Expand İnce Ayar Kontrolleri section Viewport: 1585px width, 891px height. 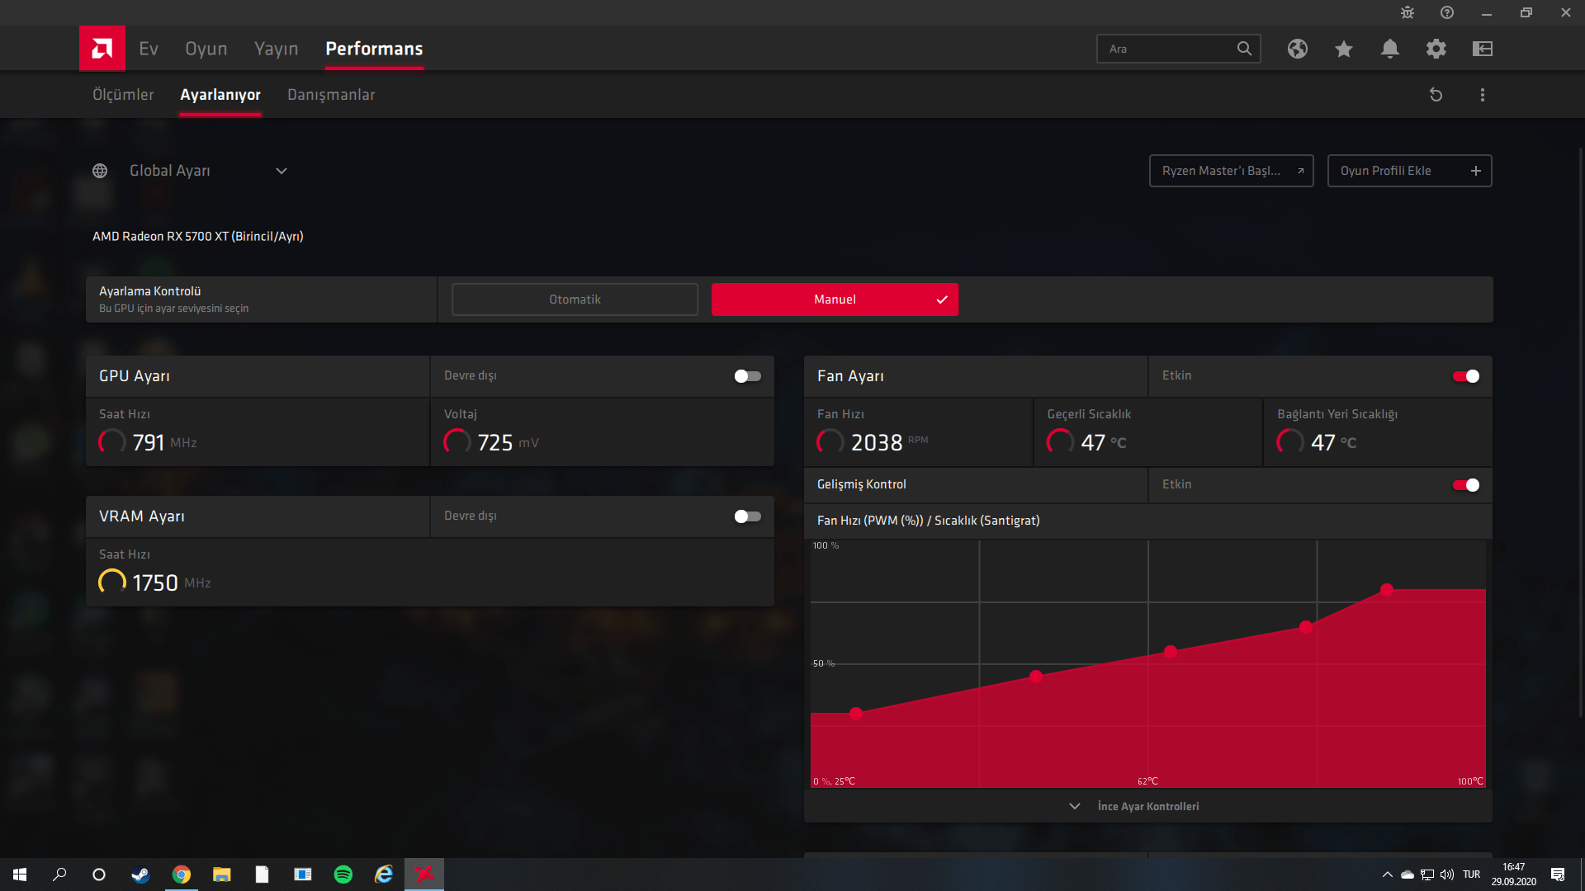pos(1147,806)
